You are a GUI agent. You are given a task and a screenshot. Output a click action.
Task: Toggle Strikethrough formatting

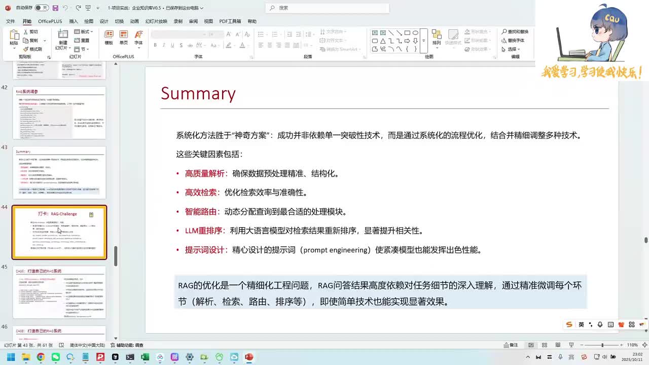(x=191, y=45)
